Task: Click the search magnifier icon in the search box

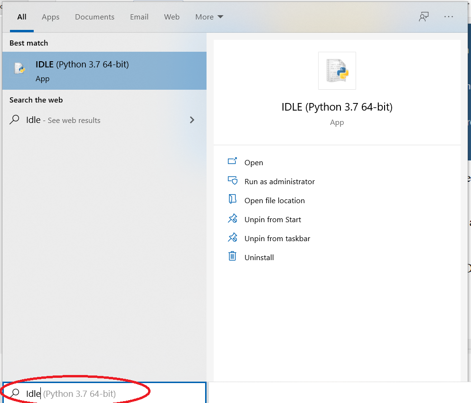Action: (x=14, y=394)
